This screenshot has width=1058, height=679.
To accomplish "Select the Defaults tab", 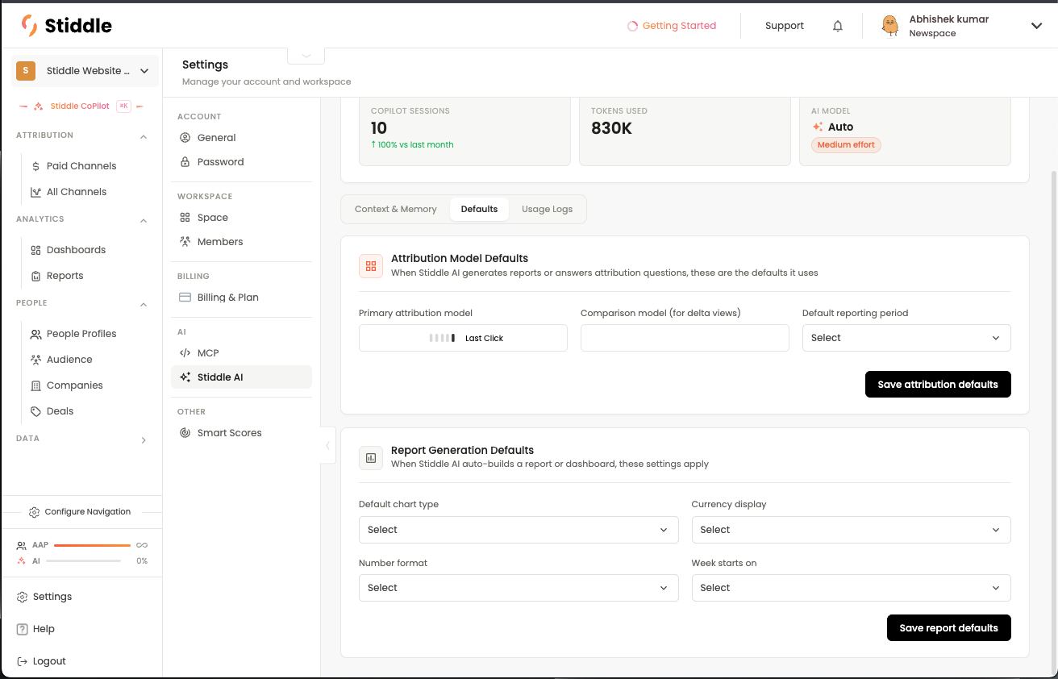I will [479, 209].
